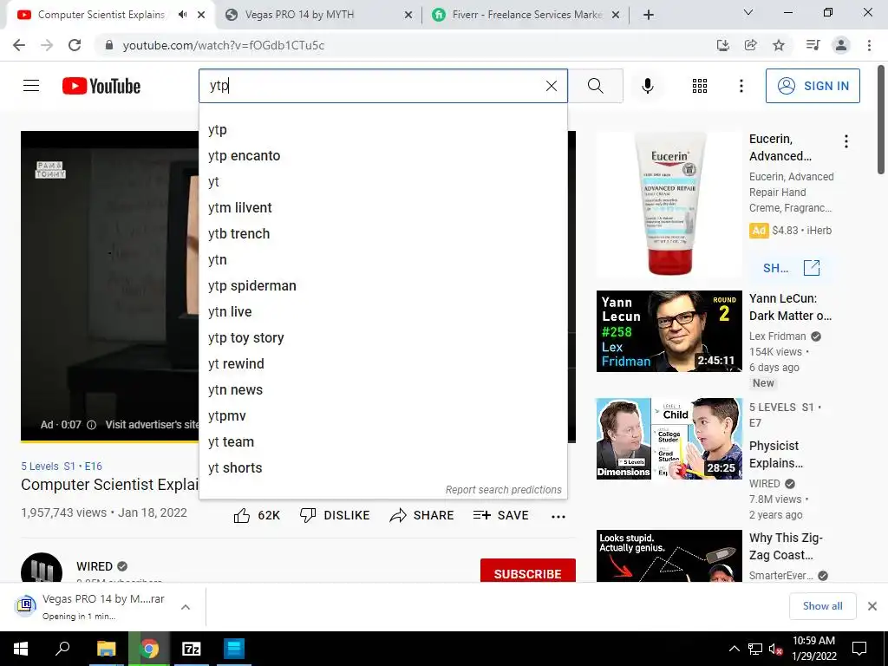Show hidden tray icons chevron

pos(734,649)
